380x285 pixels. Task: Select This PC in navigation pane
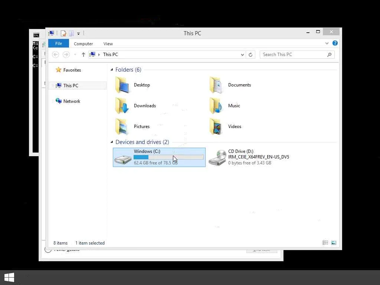pos(78,86)
